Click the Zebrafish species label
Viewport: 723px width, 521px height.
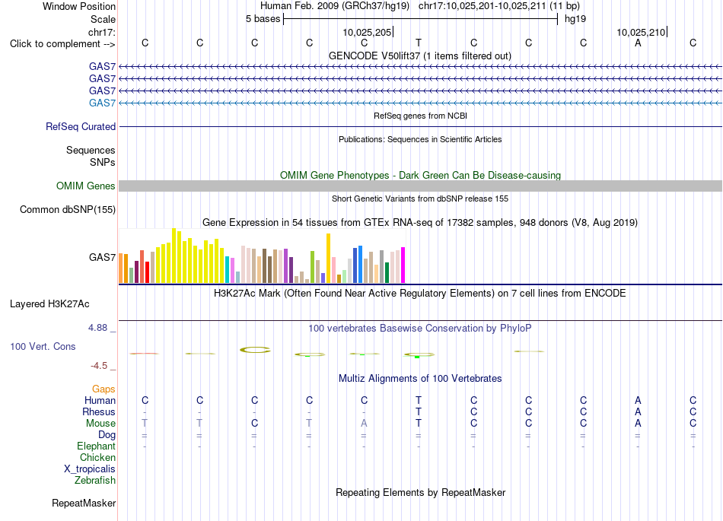tap(95, 481)
